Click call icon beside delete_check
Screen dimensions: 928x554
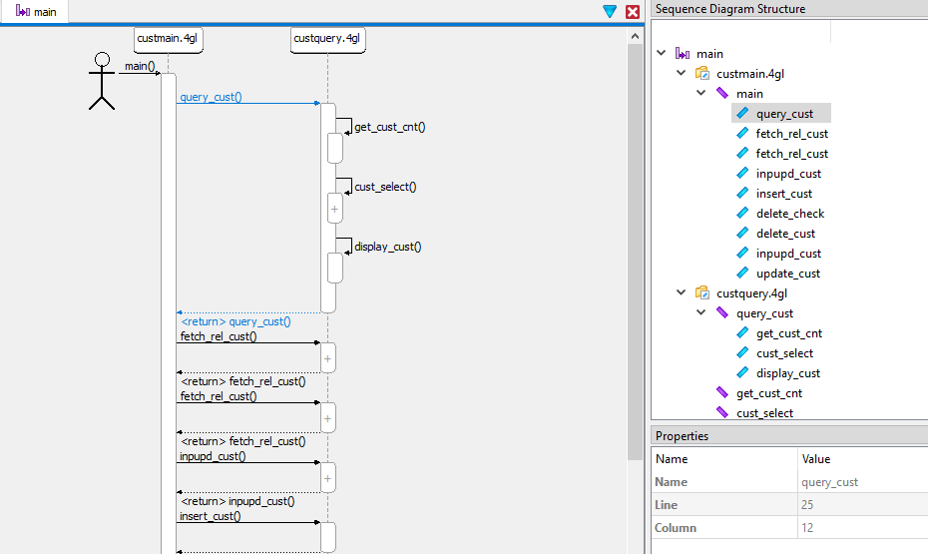[742, 213]
